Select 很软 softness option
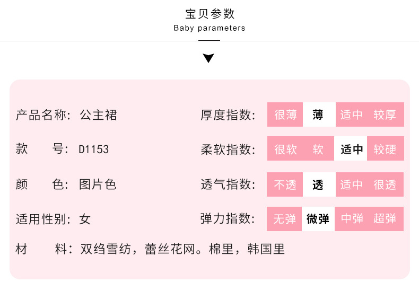 click(x=285, y=149)
